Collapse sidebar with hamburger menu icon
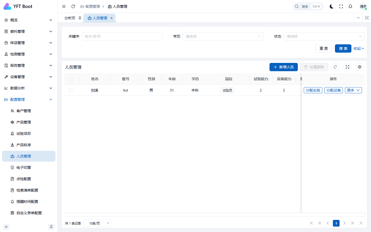The width and height of the screenshot is (371, 232). (x=64, y=6)
